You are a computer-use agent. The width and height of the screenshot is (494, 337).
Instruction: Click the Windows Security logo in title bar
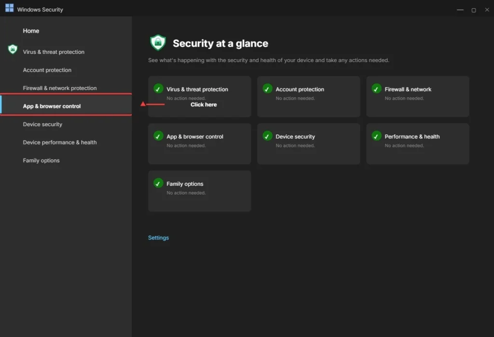(x=9, y=8)
